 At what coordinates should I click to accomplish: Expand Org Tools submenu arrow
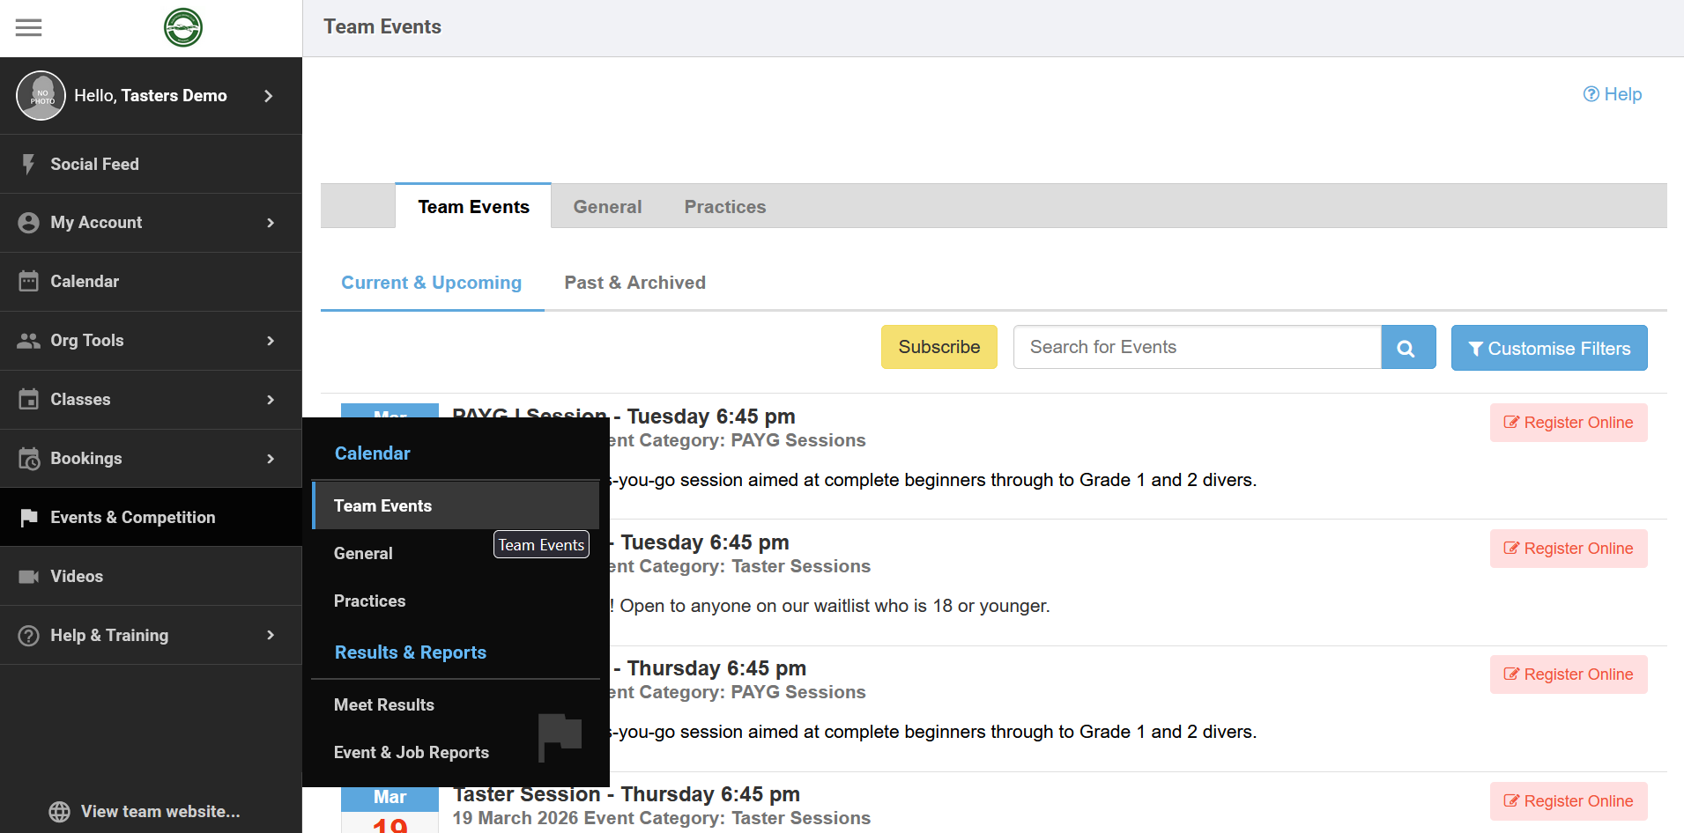click(x=271, y=341)
